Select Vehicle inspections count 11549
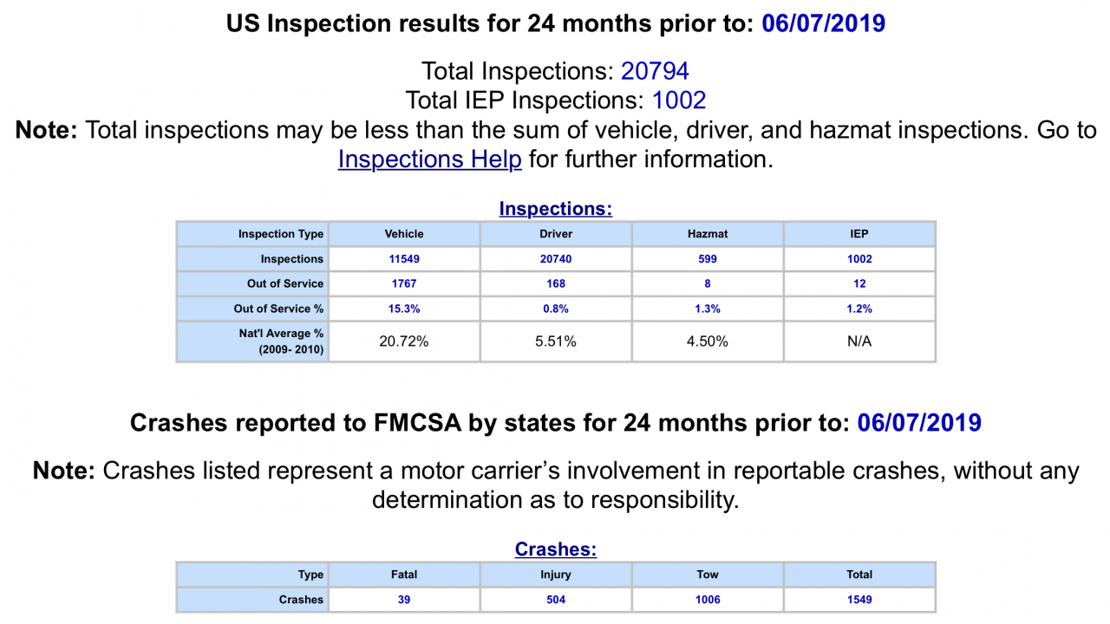The width and height of the screenshot is (1110, 624). (x=404, y=259)
